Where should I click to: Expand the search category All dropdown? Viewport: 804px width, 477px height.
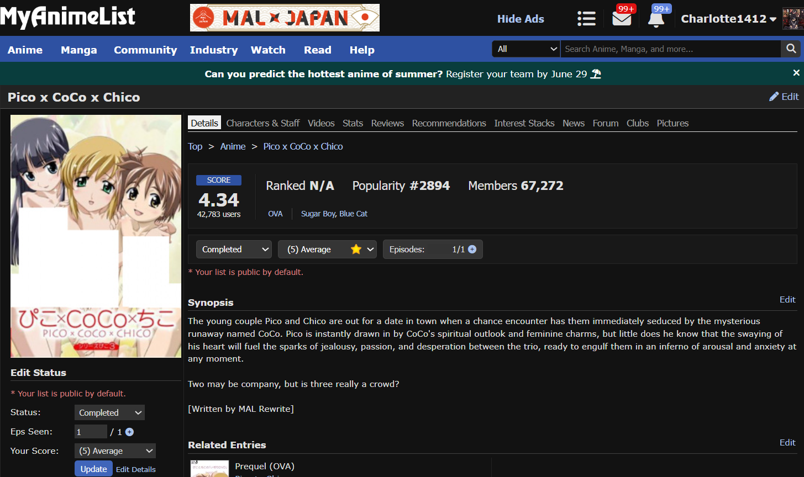(x=526, y=49)
